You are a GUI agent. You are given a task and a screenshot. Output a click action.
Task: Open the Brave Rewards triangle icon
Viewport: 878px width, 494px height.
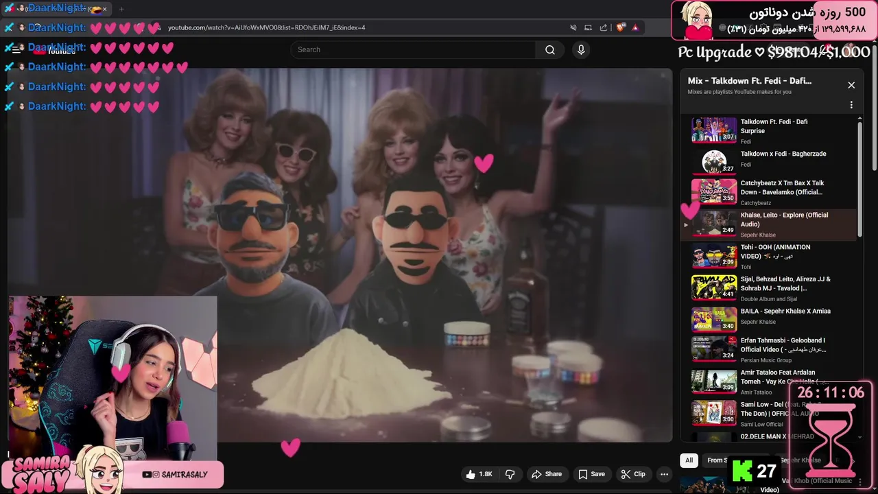(x=635, y=27)
